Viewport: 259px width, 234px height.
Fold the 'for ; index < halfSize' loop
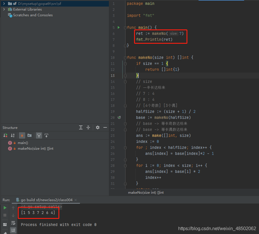pyautogui.click(x=125, y=148)
